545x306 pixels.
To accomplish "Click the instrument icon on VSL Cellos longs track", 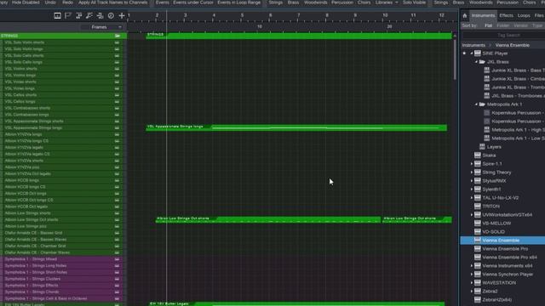I will click(117, 101).
